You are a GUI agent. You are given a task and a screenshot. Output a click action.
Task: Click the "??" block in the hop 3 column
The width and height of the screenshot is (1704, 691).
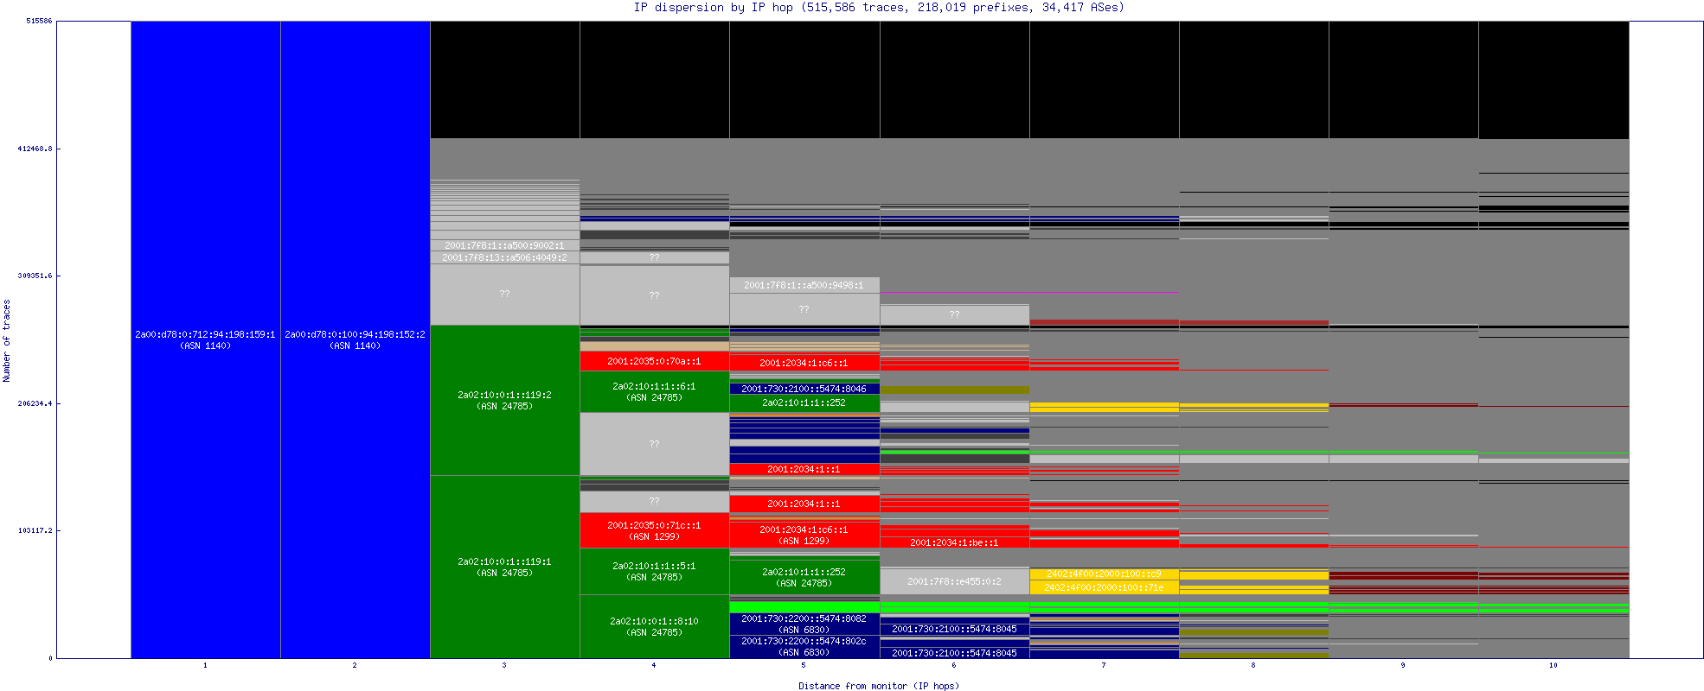[x=505, y=295]
